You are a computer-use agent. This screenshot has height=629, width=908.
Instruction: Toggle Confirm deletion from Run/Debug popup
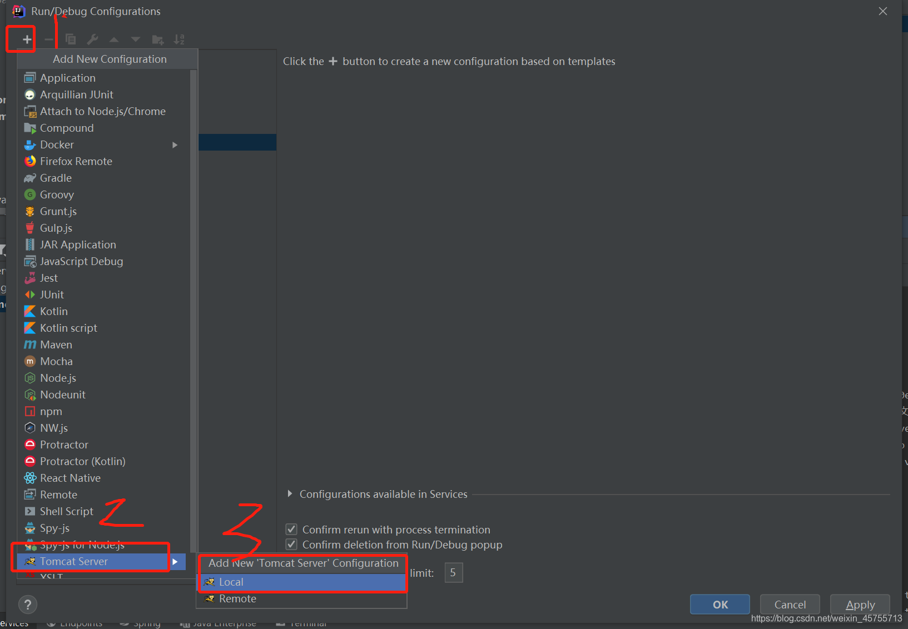(x=291, y=544)
